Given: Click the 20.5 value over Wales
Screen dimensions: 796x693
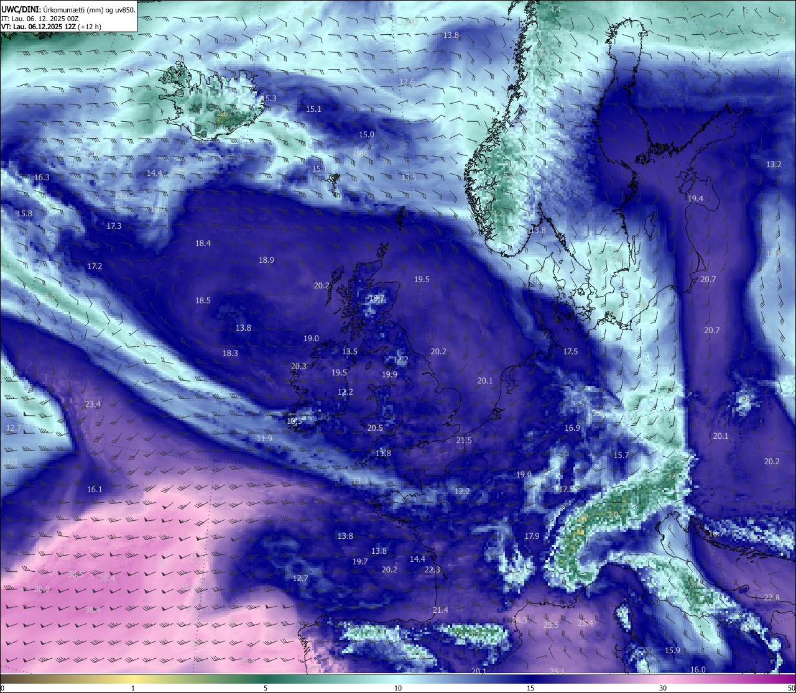Looking at the screenshot, I should pyautogui.click(x=375, y=428).
